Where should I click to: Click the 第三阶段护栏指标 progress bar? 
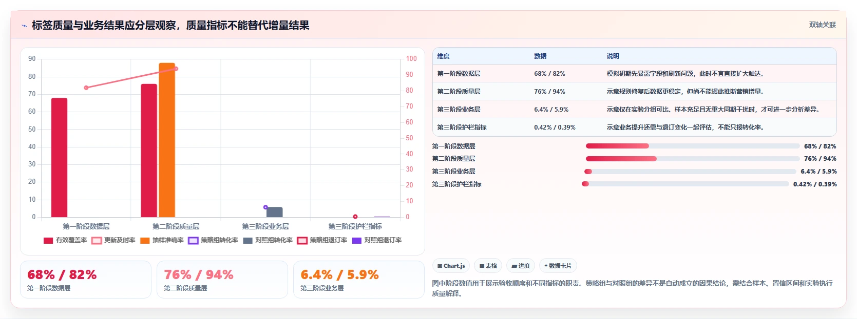(x=685, y=184)
